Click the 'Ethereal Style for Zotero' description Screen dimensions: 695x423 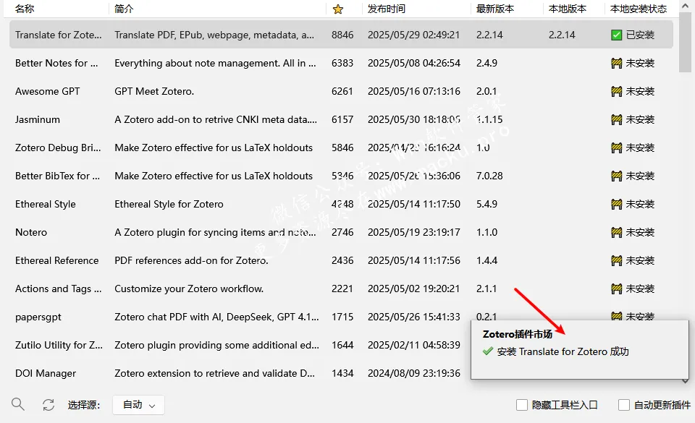169,205
